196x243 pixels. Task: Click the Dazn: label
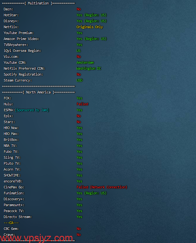click(x=8, y=9)
